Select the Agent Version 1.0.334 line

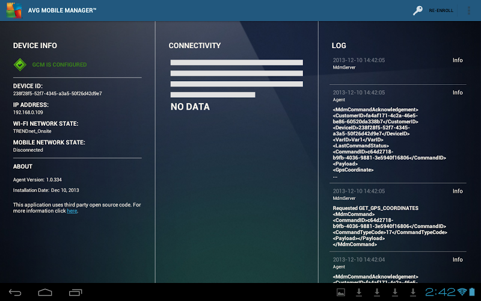(37, 179)
